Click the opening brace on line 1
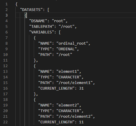This screenshot has height=126, width=136. [17, 4]
